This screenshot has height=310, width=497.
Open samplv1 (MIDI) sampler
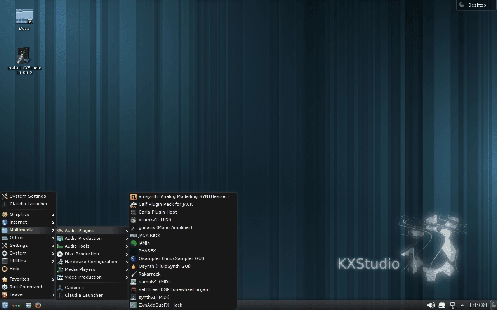click(x=183, y=282)
